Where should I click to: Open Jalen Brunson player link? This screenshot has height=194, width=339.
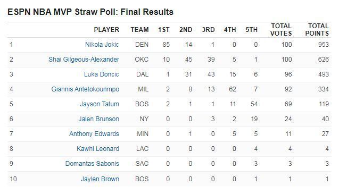[x=98, y=119]
